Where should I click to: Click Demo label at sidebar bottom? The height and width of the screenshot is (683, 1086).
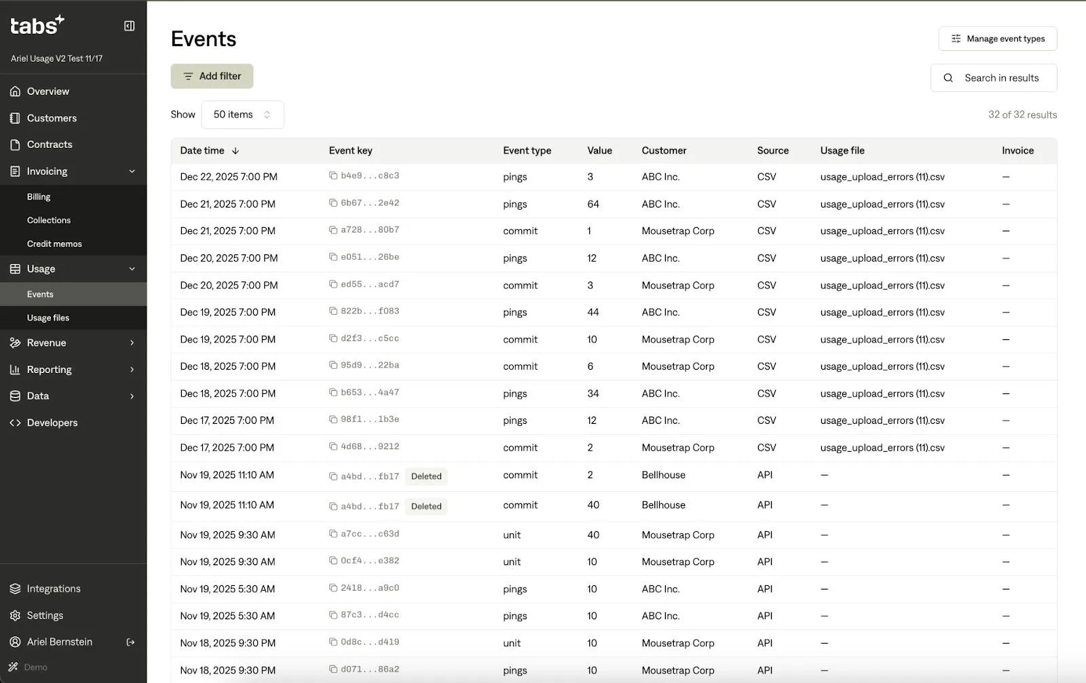point(35,667)
